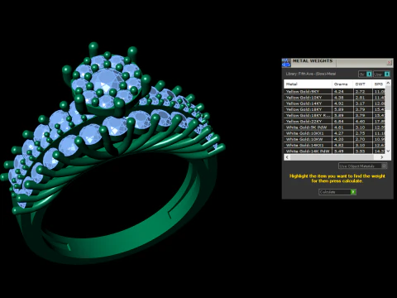Click the table's scroll right arrow
The height and width of the screenshot is (298, 397).
point(382,157)
